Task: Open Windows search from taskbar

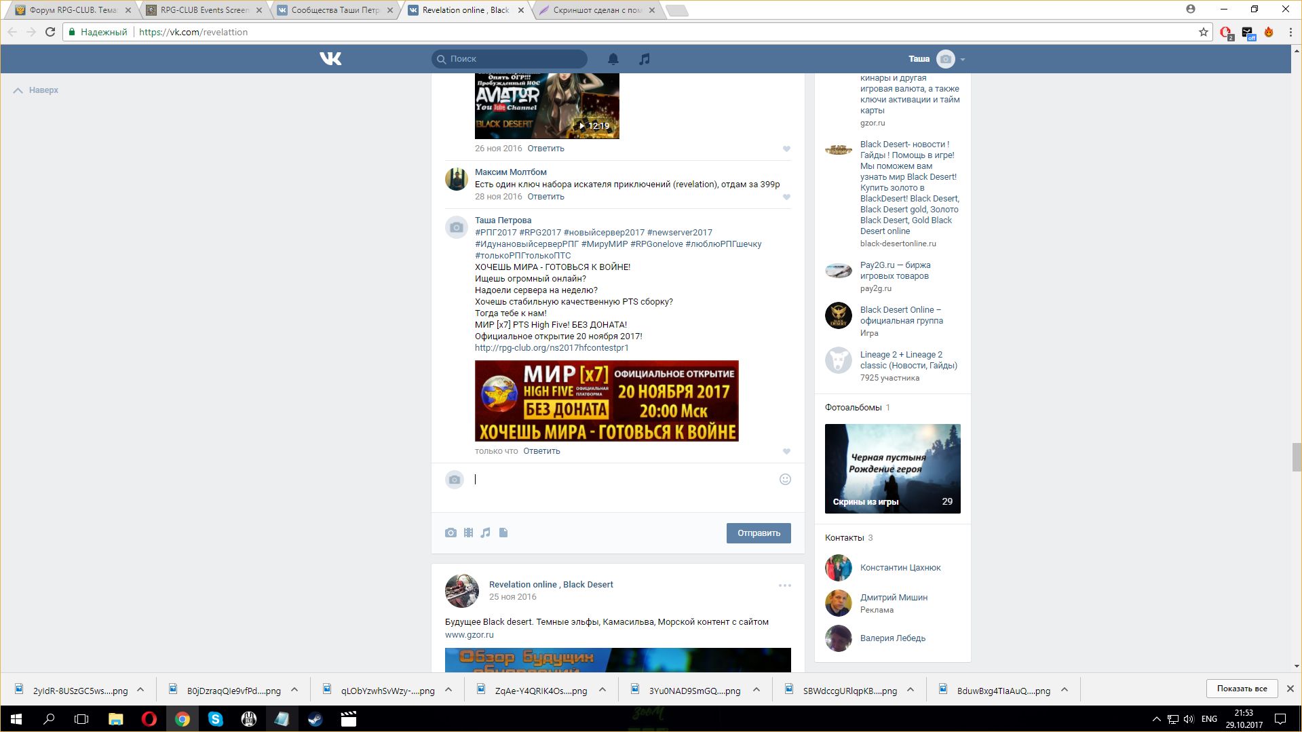Action: point(49,719)
